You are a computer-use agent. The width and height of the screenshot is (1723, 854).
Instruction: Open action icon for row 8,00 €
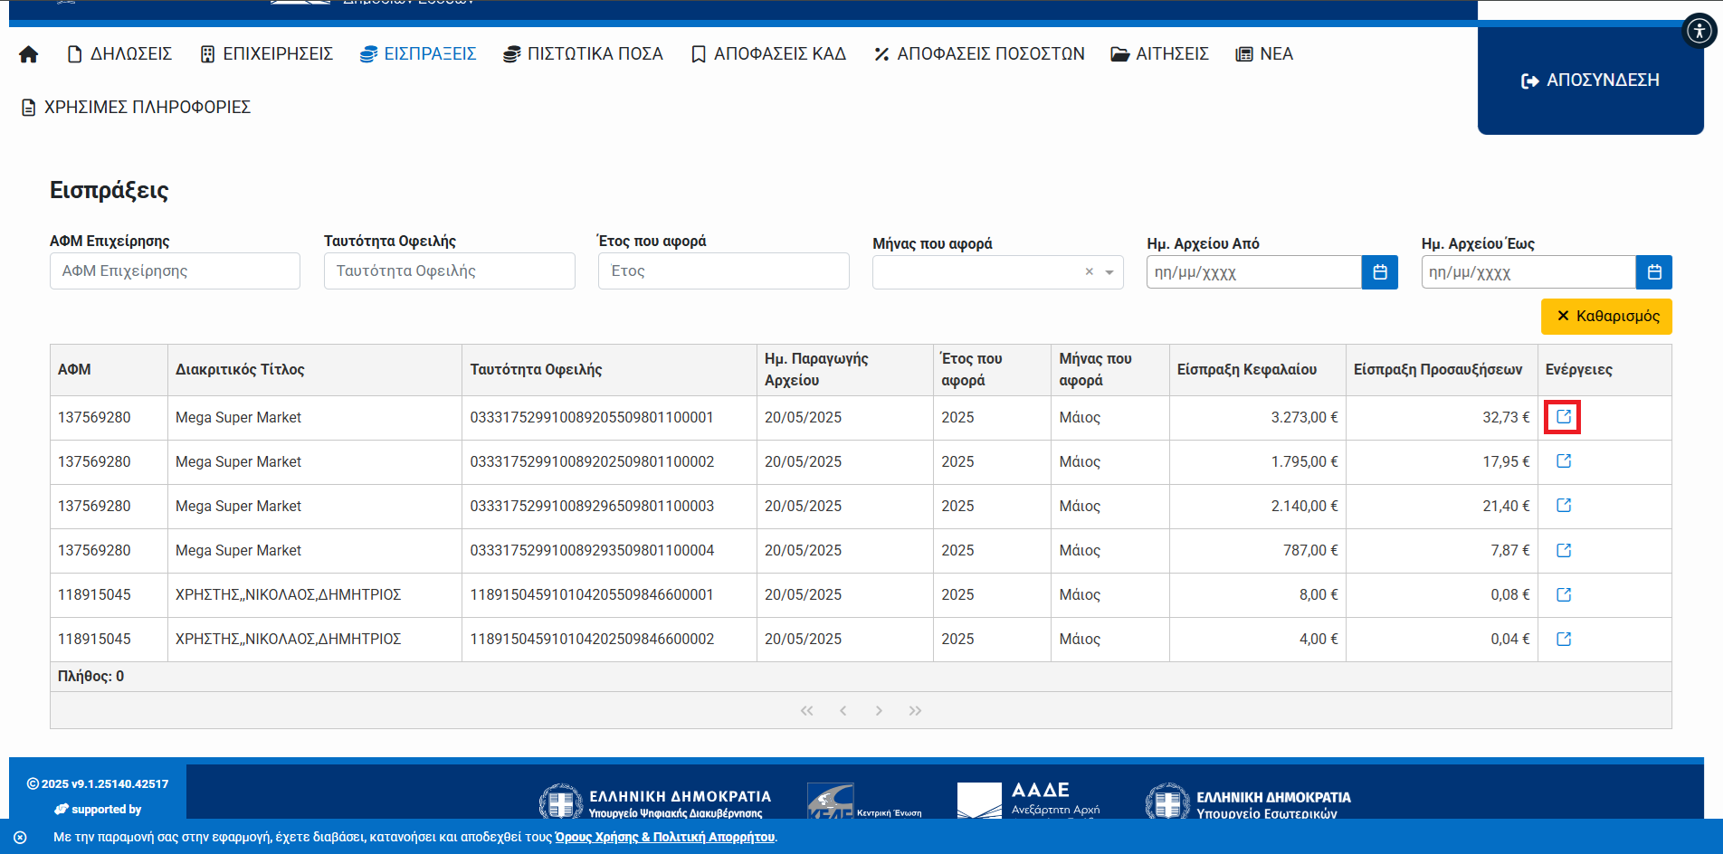point(1564,594)
